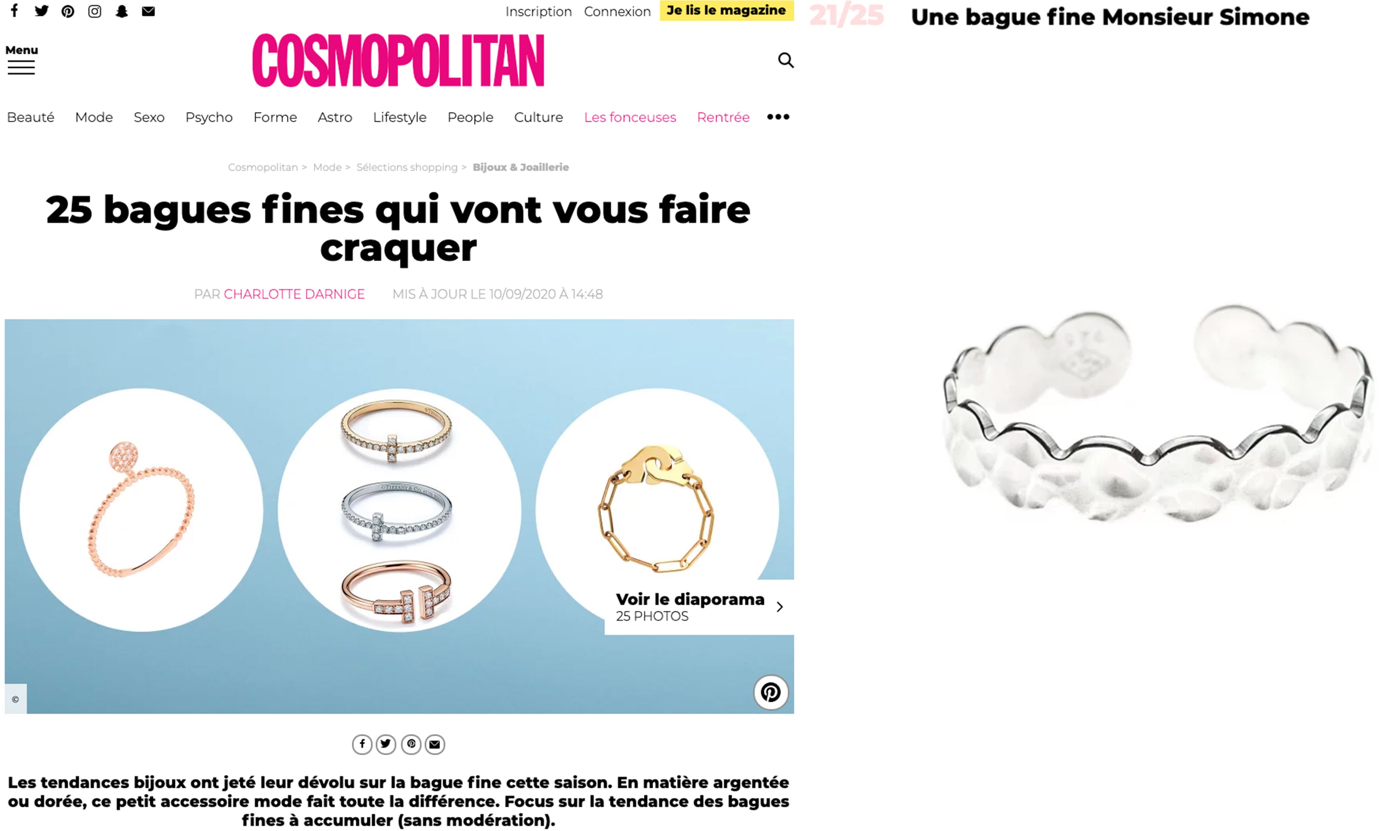The width and height of the screenshot is (1385, 831).
Task: Open the Voir le diaporama arrow
Action: pyautogui.click(x=779, y=606)
